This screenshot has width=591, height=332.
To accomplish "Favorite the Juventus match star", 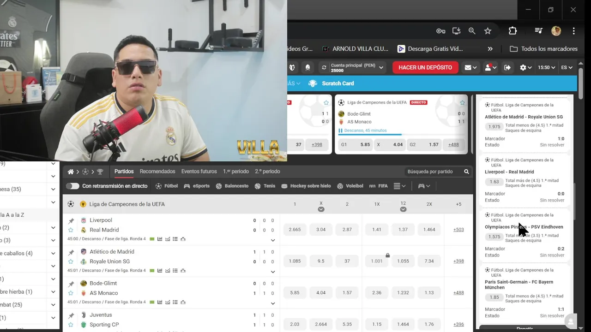I will coord(71,325).
